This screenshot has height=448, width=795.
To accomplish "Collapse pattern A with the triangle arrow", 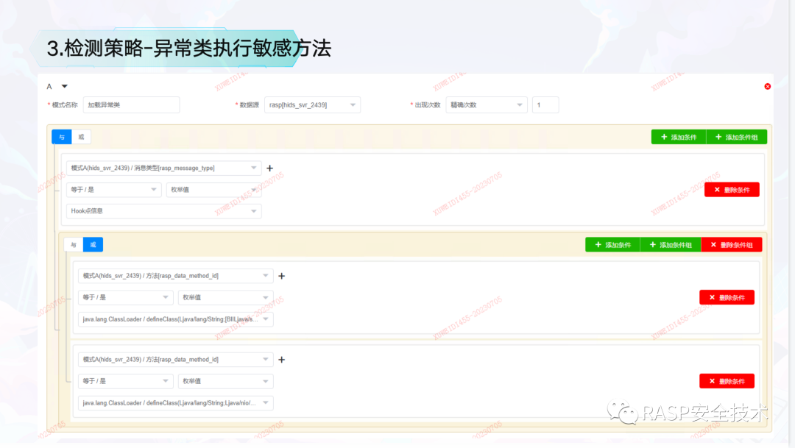I will tap(64, 86).
